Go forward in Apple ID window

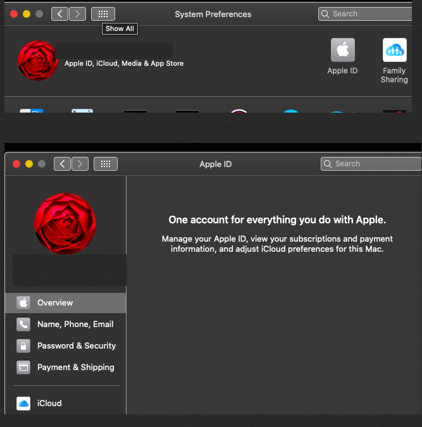pos(80,164)
